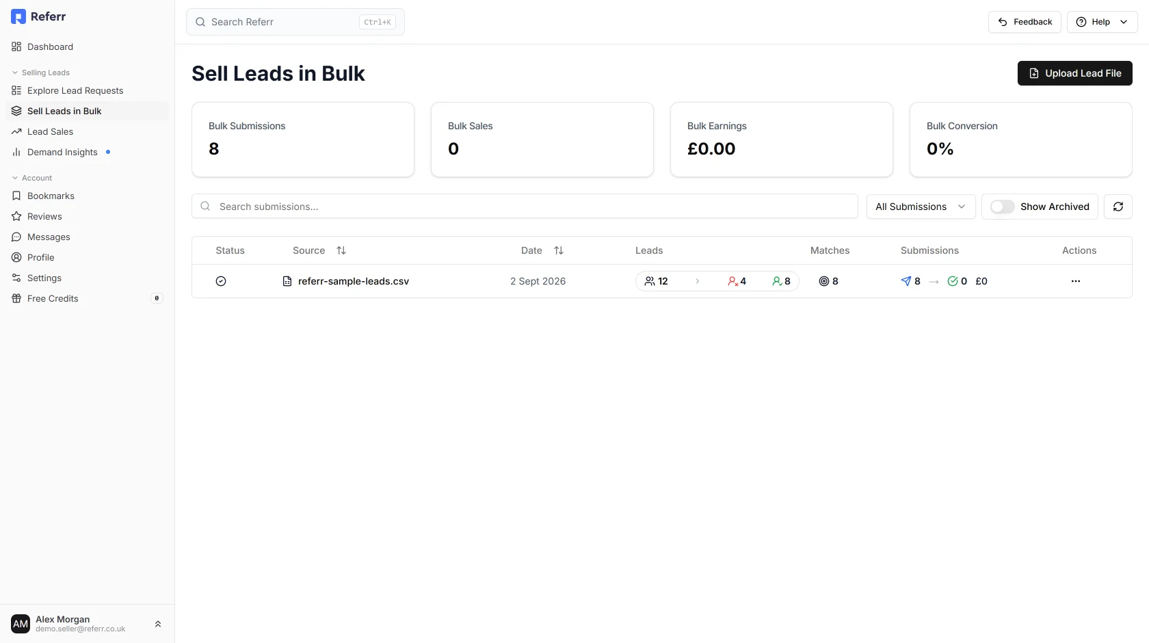Image resolution: width=1149 pixels, height=643 pixels.
Task: Click the Free Credits count badge
Action: tap(157, 298)
